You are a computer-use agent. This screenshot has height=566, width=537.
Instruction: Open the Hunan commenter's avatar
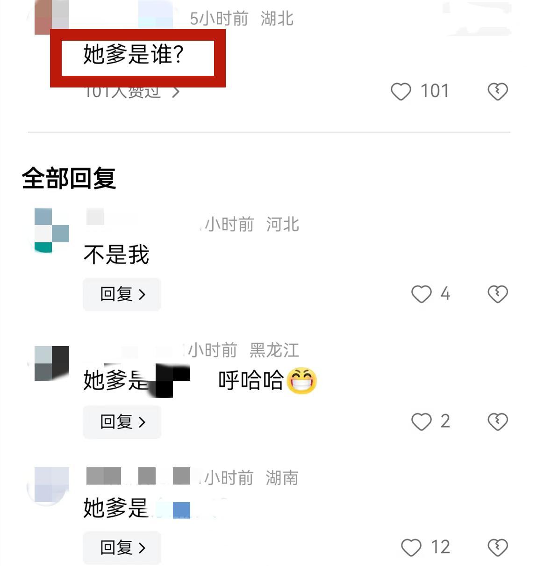49,486
